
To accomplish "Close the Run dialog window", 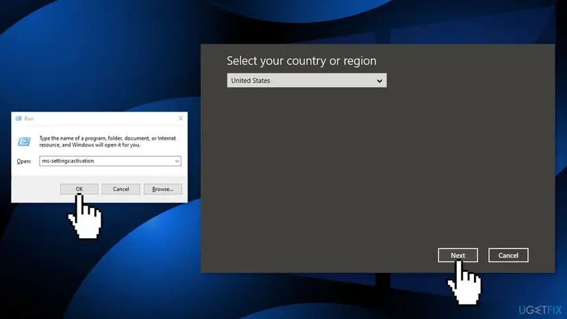I will 181,118.
